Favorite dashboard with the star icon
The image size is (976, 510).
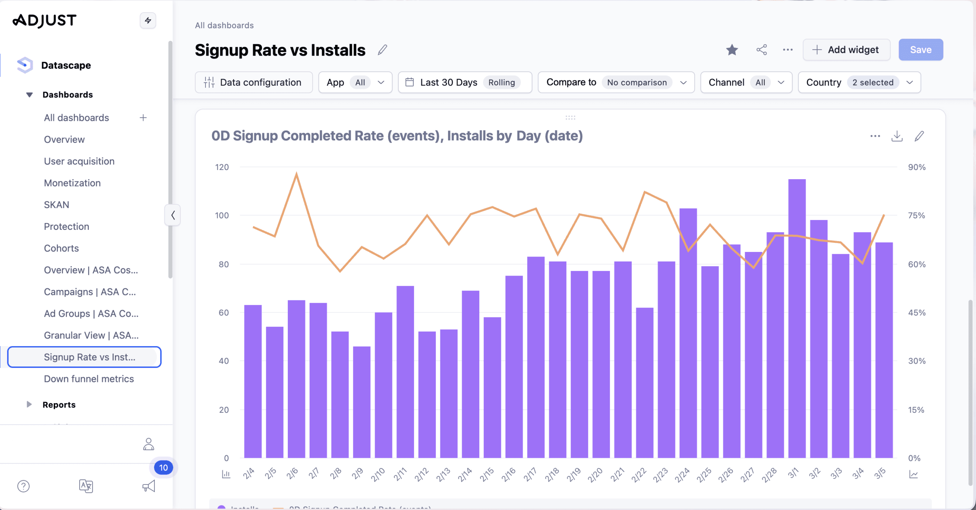(x=732, y=50)
